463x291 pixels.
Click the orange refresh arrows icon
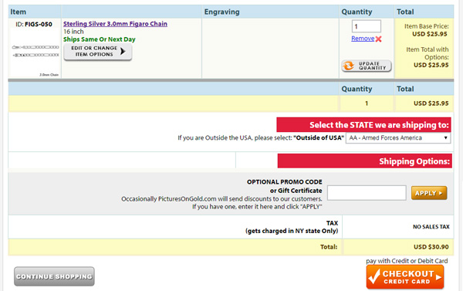click(x=349, y=66)
